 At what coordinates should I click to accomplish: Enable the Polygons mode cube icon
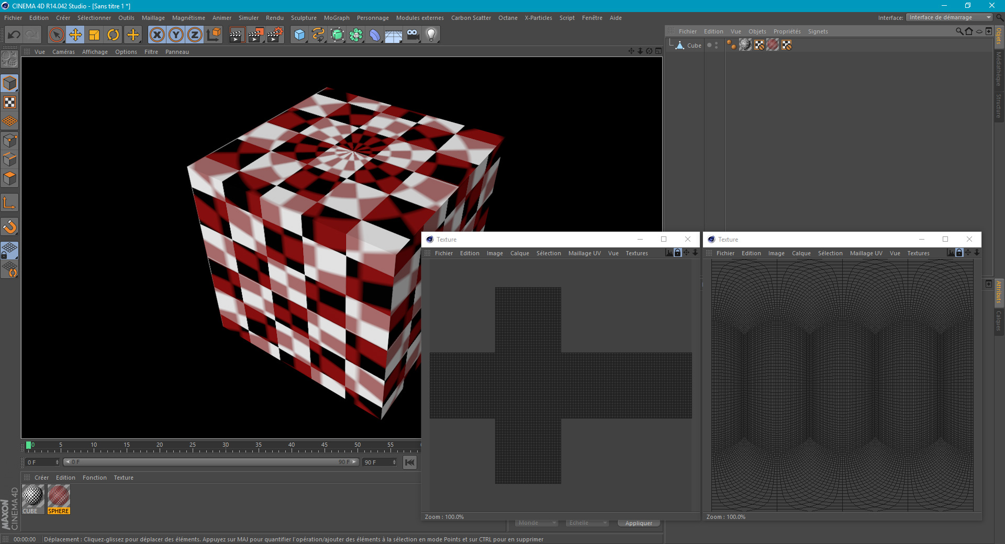9,178
